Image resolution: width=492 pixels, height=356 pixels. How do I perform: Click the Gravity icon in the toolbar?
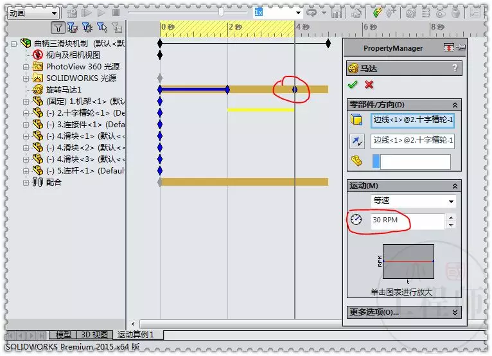click(455, 13)
